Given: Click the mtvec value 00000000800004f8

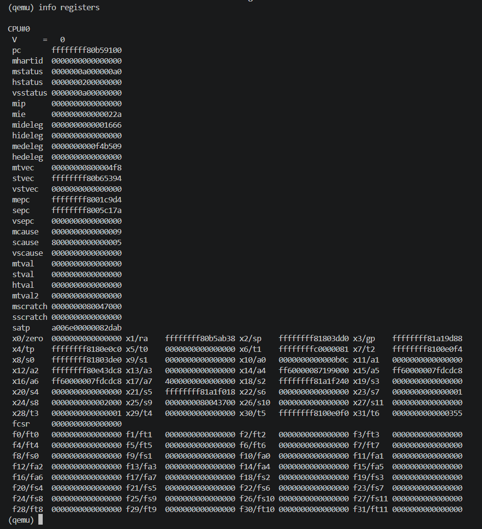Looking at the screenshot, I should (86, 167).
